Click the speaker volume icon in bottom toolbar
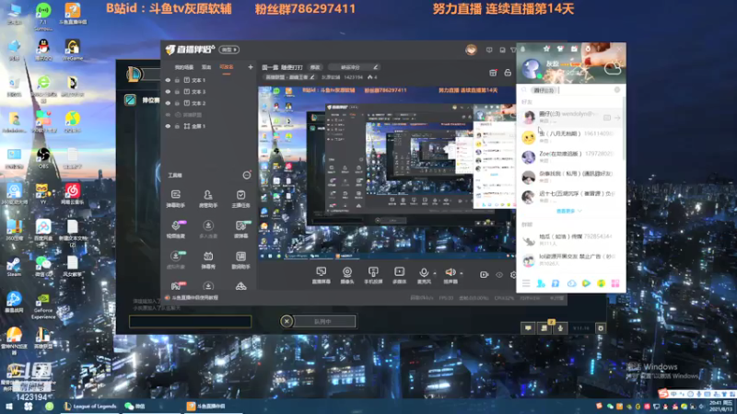737x414 pixels. [x=450, y=272]
